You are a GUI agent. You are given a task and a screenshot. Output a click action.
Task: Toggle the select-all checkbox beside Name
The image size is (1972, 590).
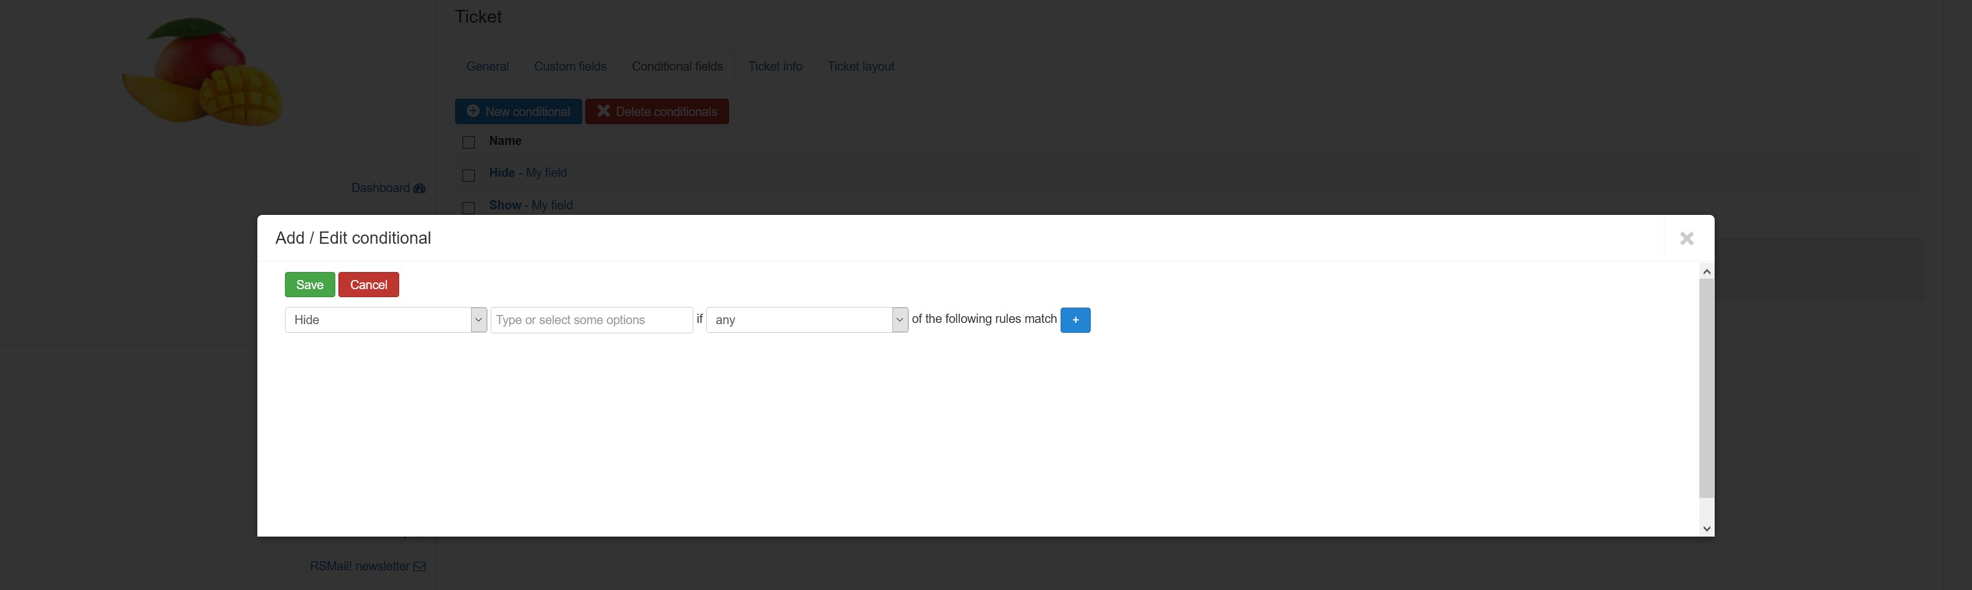(469, 142)
